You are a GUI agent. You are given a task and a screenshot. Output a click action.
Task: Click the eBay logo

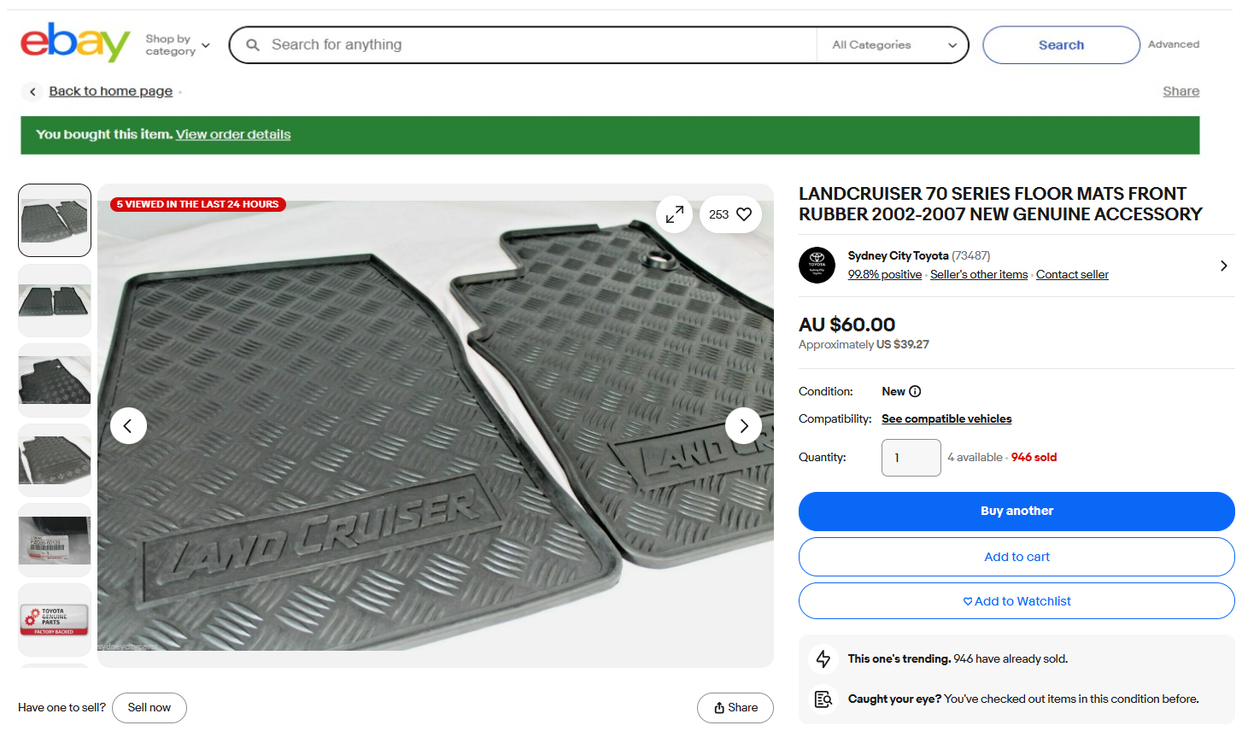point(75,43)
